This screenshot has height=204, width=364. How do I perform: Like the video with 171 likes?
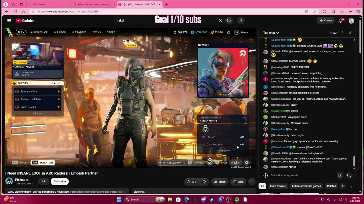click(191, 182)
